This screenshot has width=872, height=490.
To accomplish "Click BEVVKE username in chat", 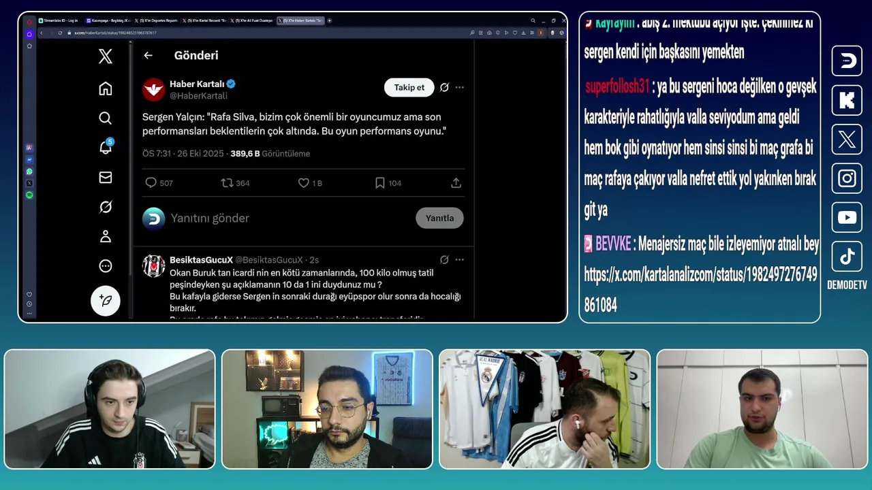I will [x=613, y=244].
